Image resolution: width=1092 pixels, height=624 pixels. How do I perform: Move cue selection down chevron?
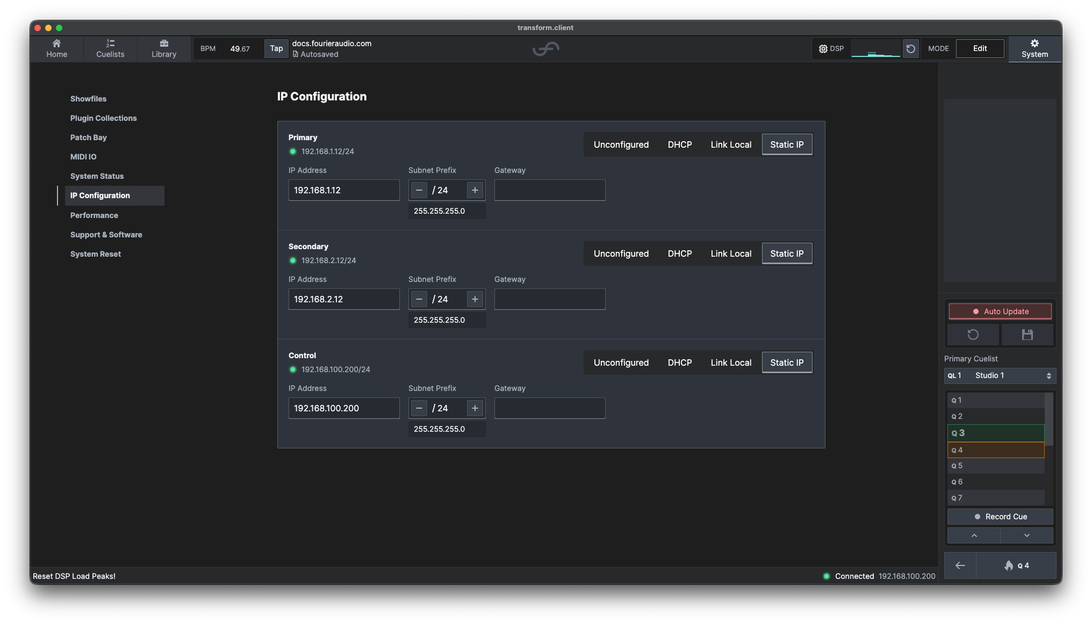(x=1026, y=535)
